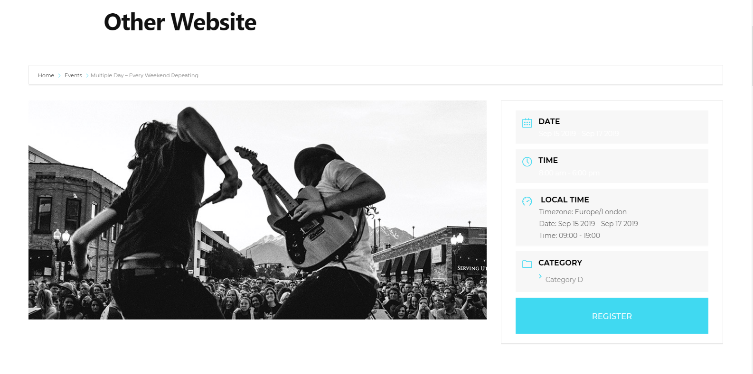
Task: Click the concert guitarist event image
Action: click(257, 210)
